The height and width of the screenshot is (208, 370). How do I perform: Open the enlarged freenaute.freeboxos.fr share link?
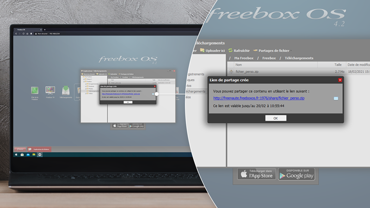pos(259,98)
